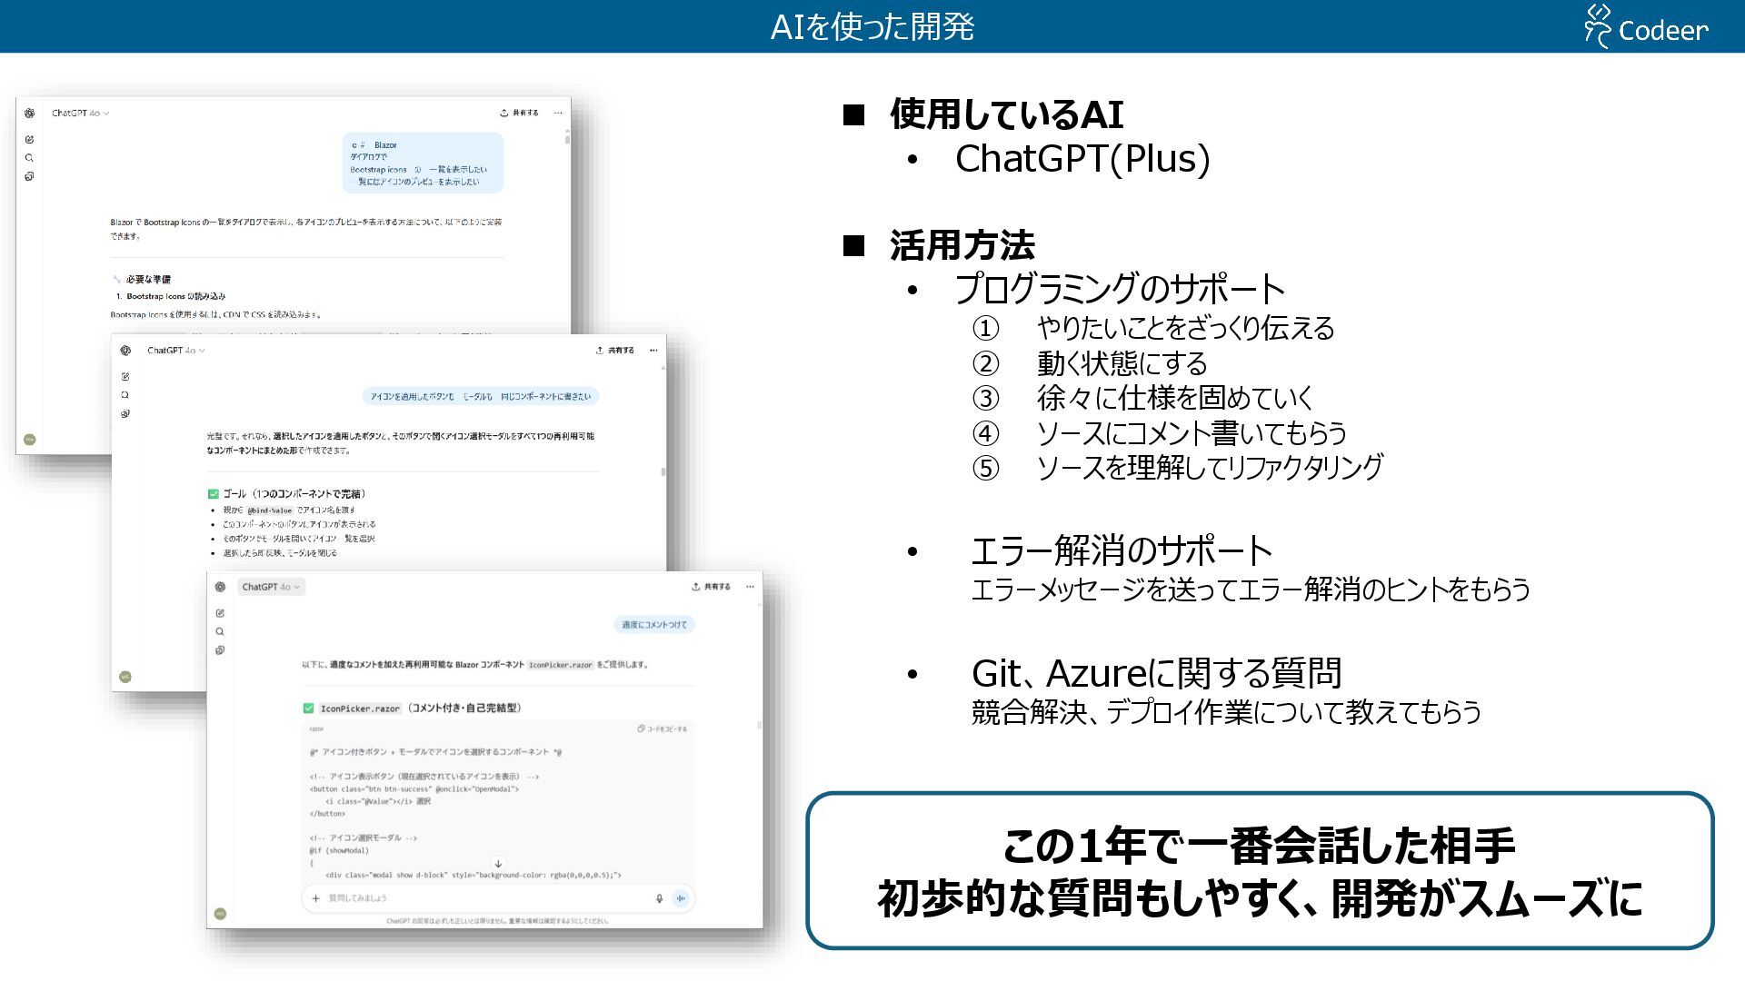Click search icon in bottom ChatGPT window
This screenshot has height=981, width=1745.
[220, 631]
